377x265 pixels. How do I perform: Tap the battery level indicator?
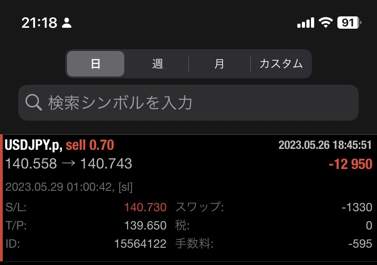coord(349,22)
